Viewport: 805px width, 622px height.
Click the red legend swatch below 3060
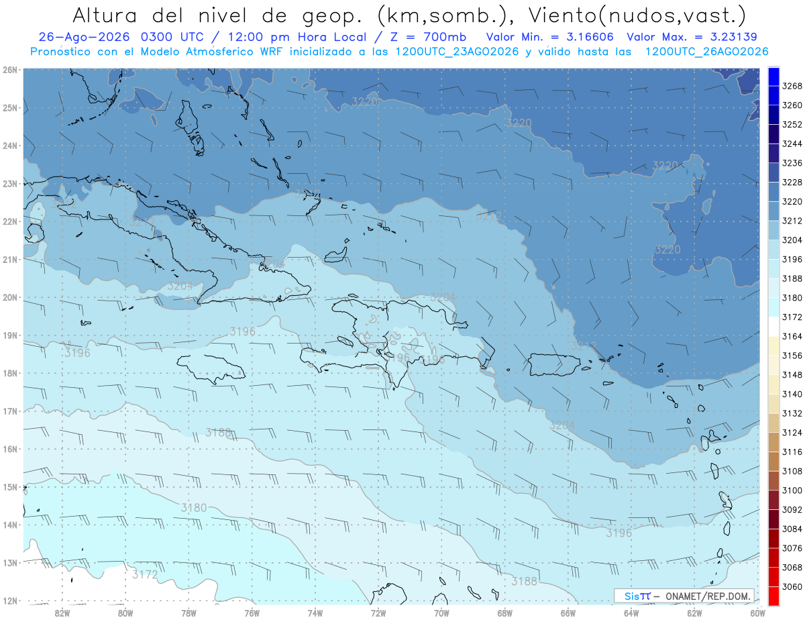click(773, 596)
